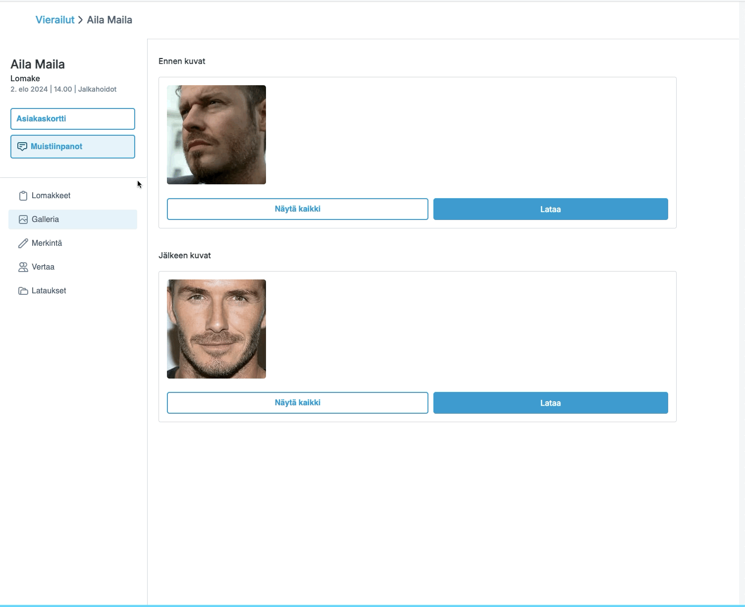Click the 14.00 time text
Screen dimensions: 745x607
click(x=63, y=89)
